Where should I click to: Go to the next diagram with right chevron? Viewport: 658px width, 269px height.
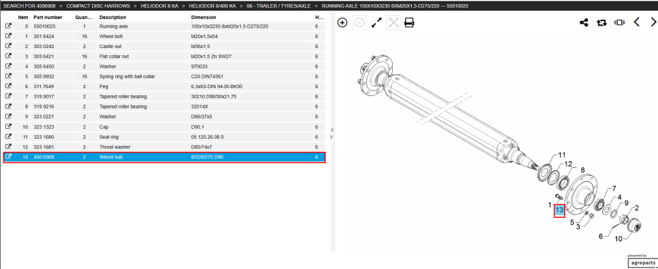click(653, 22)
